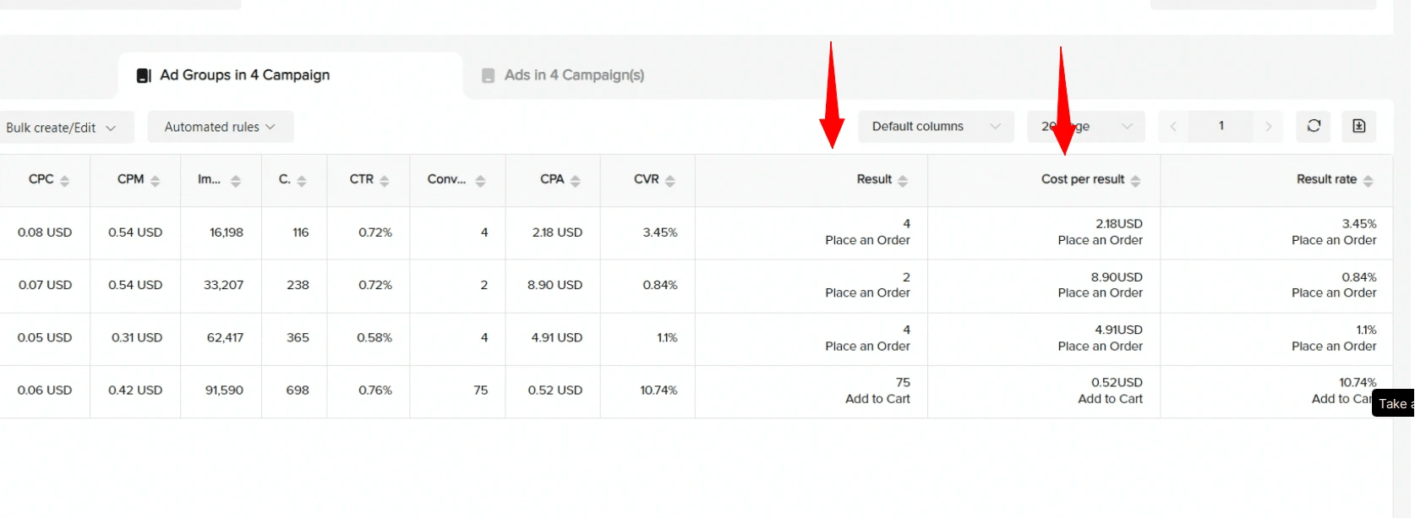This screenshot has width=1415, height=519.
Task: Sort by CTR sort icon
Action: pyautogui.click(x=385, y=180)
